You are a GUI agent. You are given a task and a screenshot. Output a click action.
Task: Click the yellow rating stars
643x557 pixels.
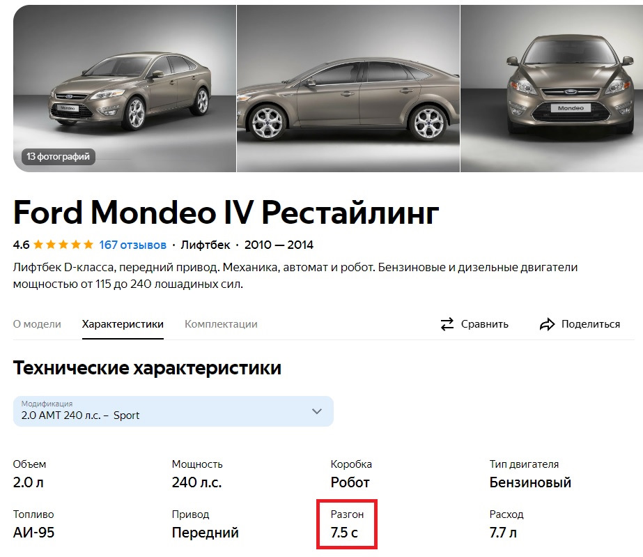pos(63,245)
